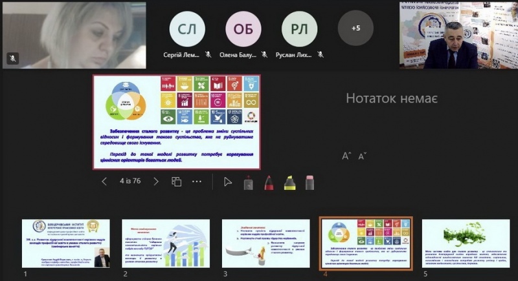Open the slide grid view icon
The width and height of the screenshot is (518, 281).
pyautogui.click(x=176, y=181)
